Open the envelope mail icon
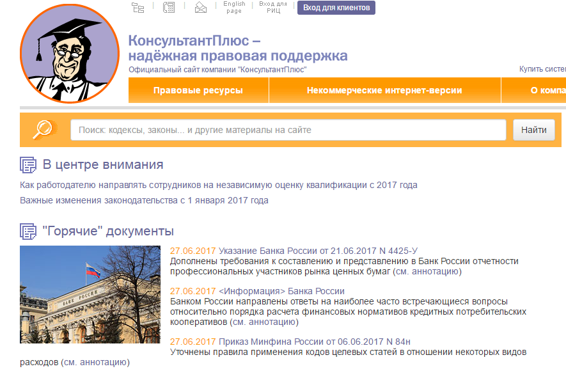The width and height of the screenshot is (566, 378). coord(201,7)
